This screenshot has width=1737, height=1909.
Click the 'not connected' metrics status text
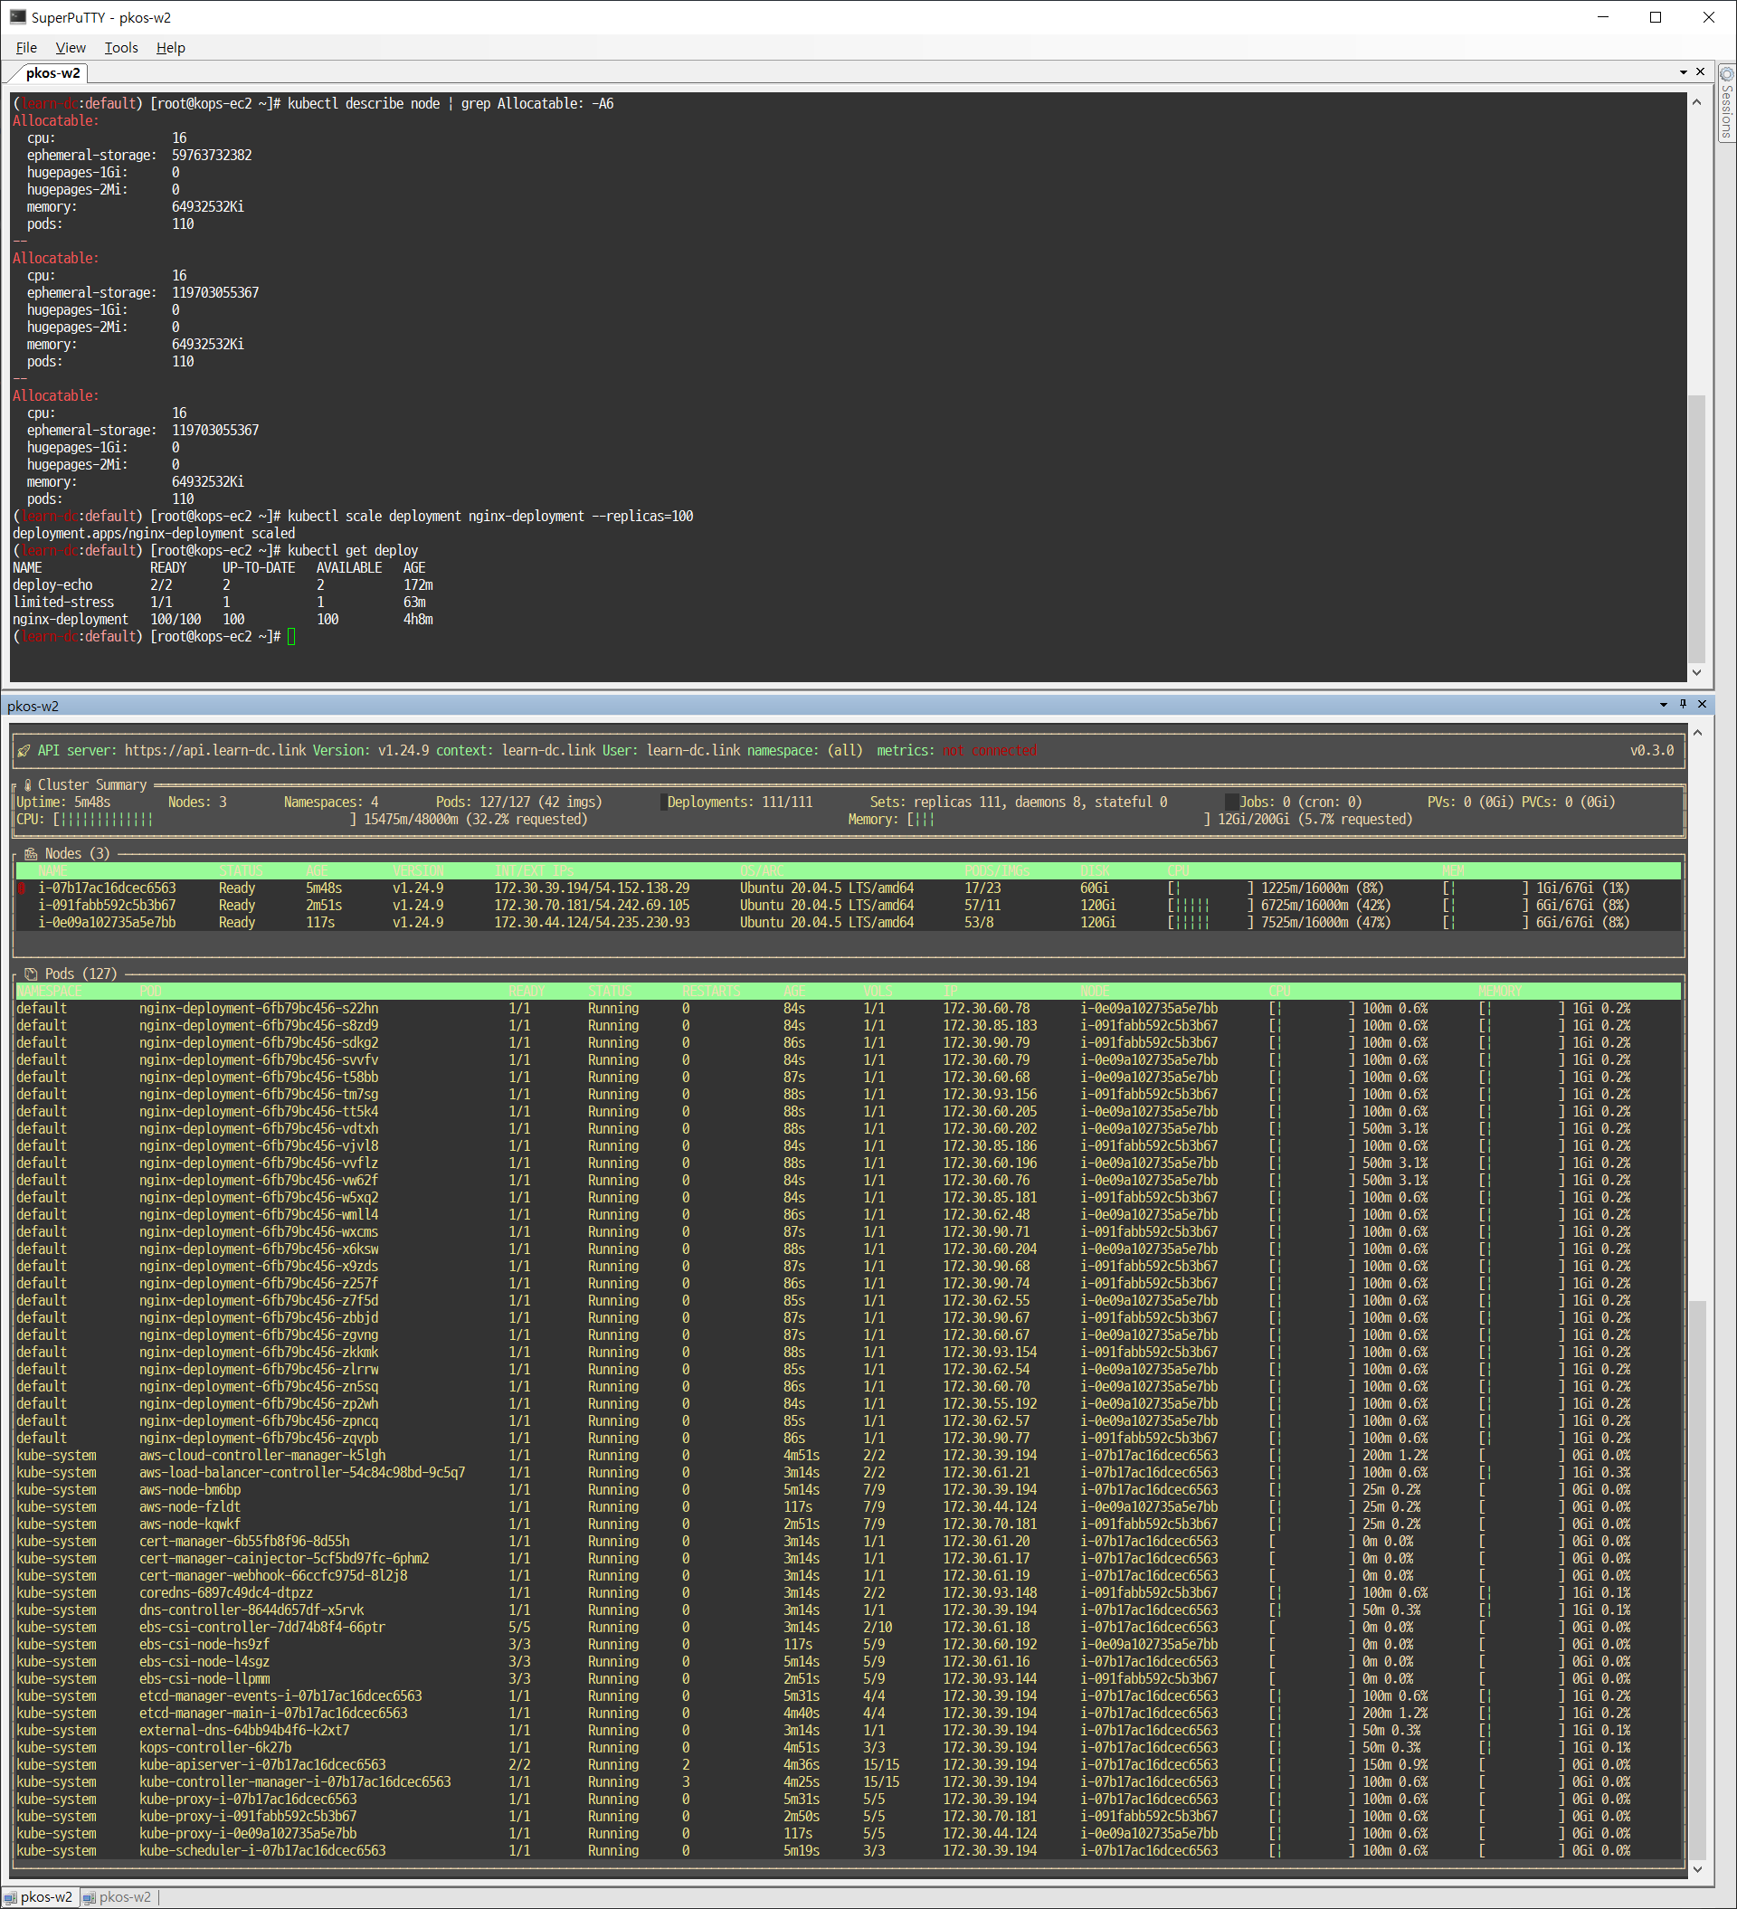(x=988, y=750)
